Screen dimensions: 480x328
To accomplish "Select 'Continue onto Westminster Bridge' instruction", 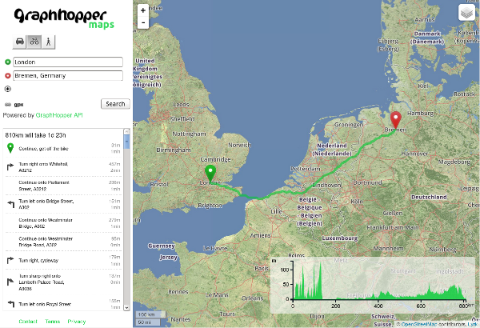I will click(x=62, y=223).
